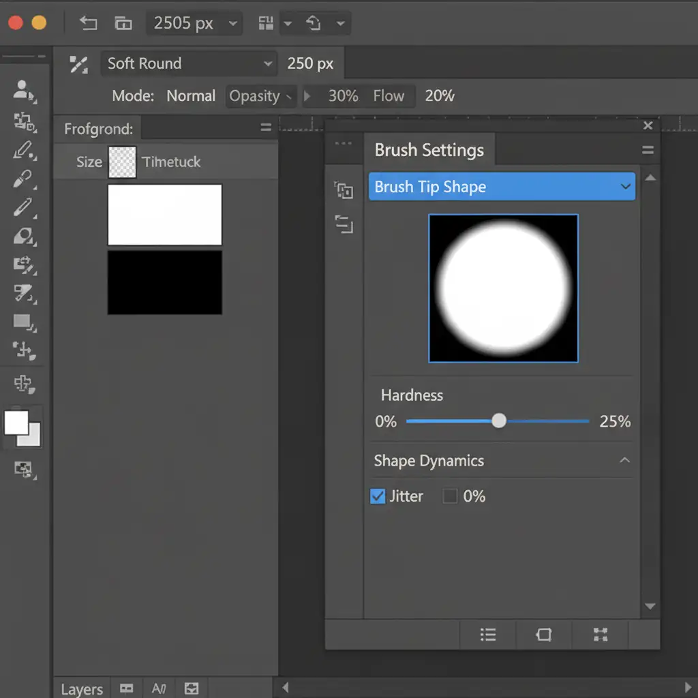Click the Brush Settings panel menu button
698x698 pixels.
coord(648,150)
